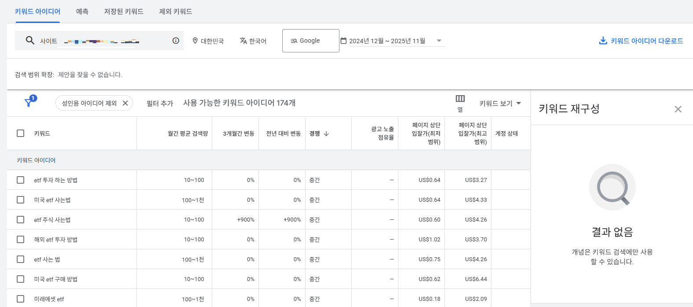Screen dimensions: 693x307
Task: Open the Google search network selector
Action: tap(310, 41)
